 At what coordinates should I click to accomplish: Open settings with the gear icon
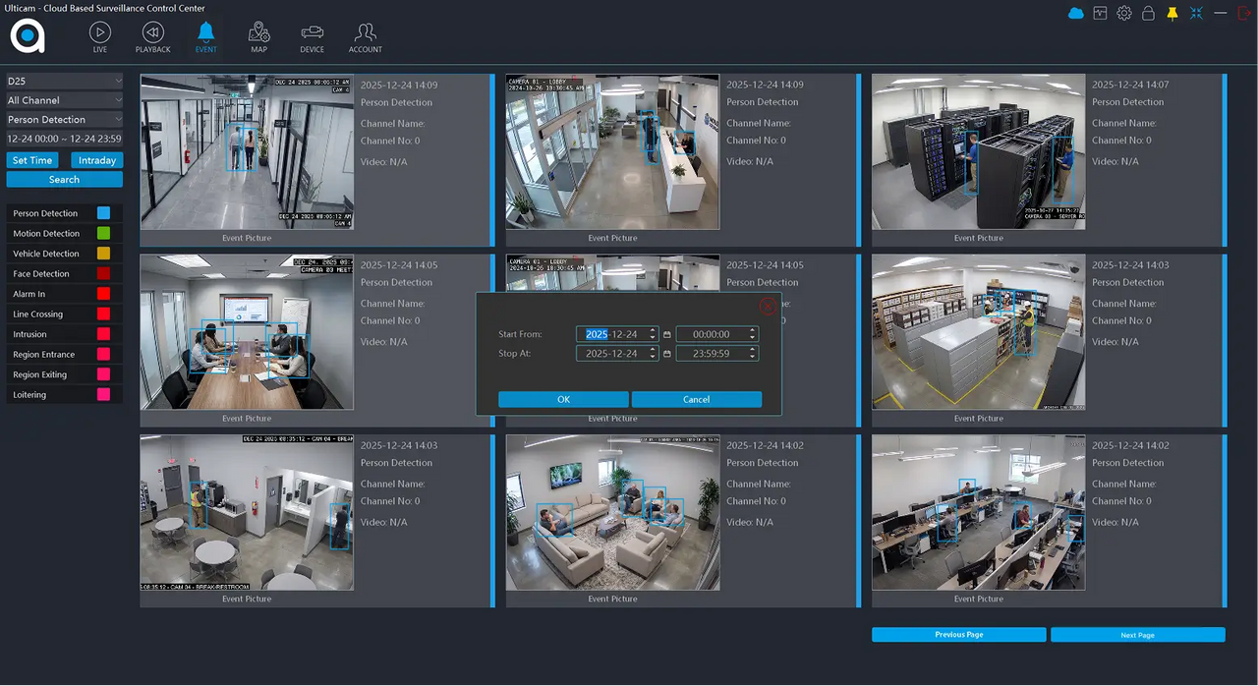(1123, 13)
